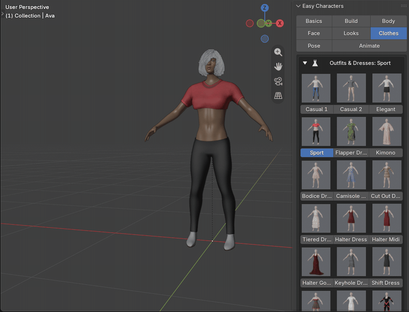Viewport: 409px width, 312px height.
Task: Collapse the Easy Characters panel
Action: pos(298,6)
